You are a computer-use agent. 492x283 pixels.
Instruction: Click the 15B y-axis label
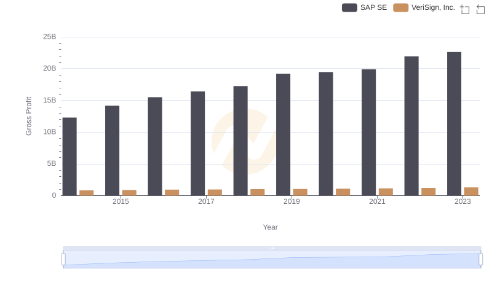(50, 100)
